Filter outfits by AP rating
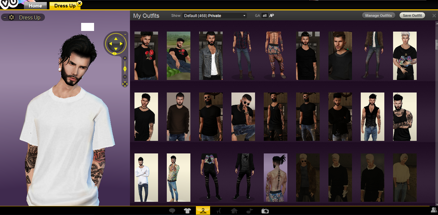 tap(272, 15)
